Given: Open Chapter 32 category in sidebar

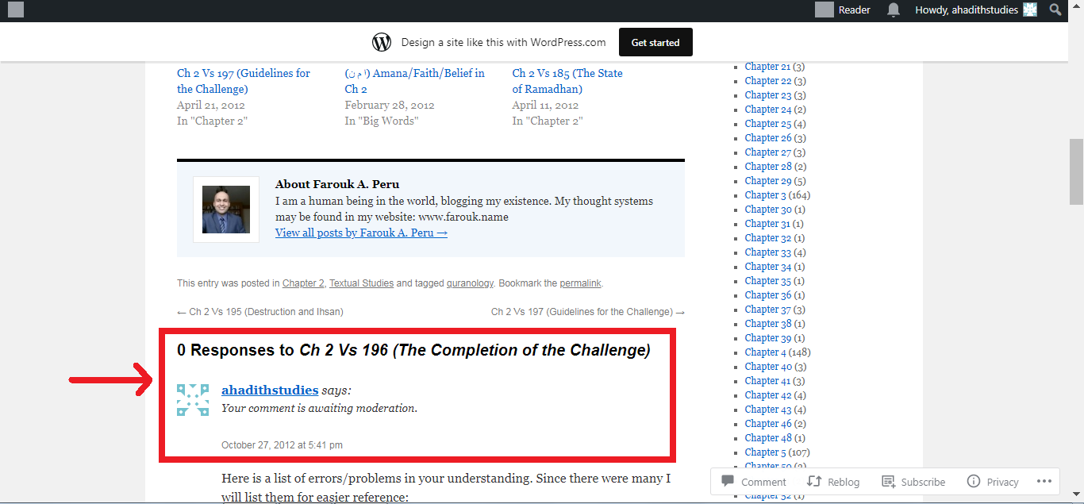Looking at the screenshot, I should click(767, 238).
